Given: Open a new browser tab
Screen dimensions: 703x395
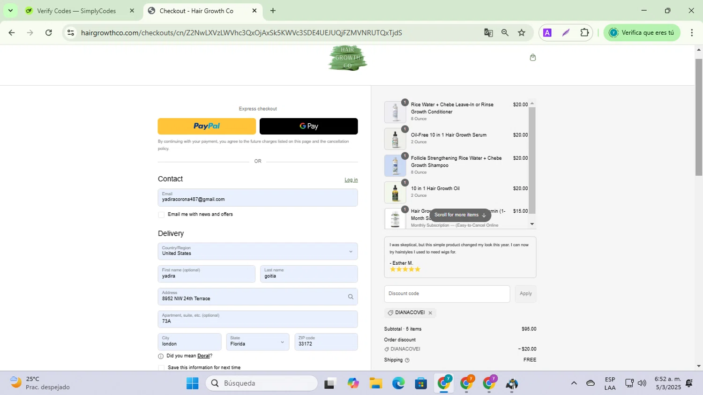Looking at the screenshot, I should [x=273, y=10].
